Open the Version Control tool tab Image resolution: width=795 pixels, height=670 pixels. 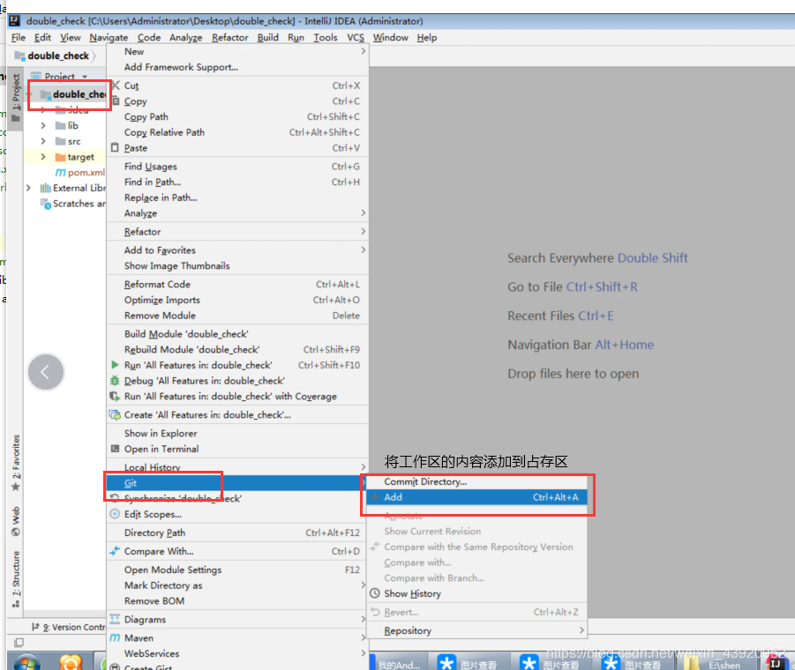69,627
